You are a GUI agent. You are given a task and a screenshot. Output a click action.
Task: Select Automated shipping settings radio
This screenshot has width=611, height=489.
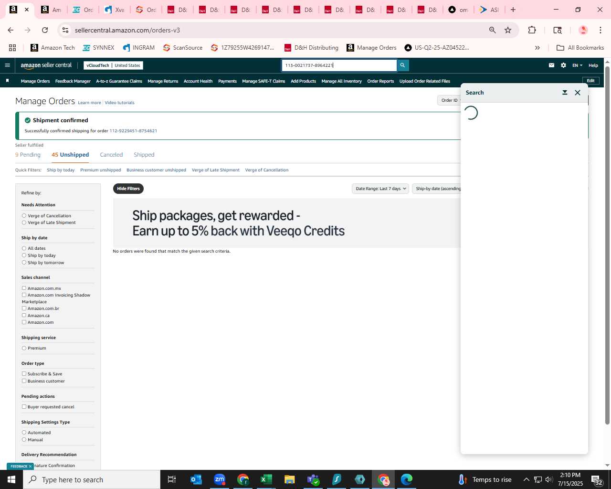(x=24, y=433)
